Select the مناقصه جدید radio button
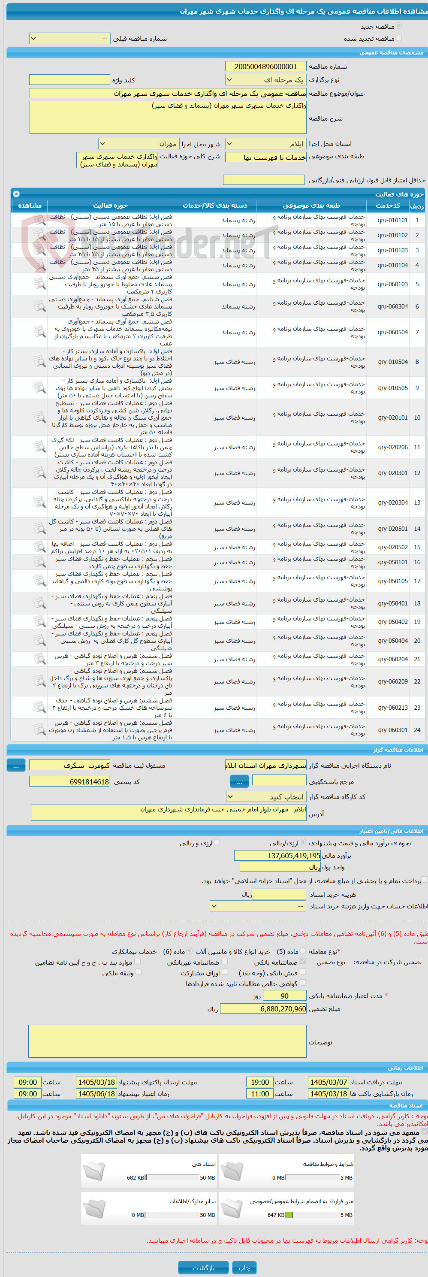The image size is (428, 1277). [399, 26]
